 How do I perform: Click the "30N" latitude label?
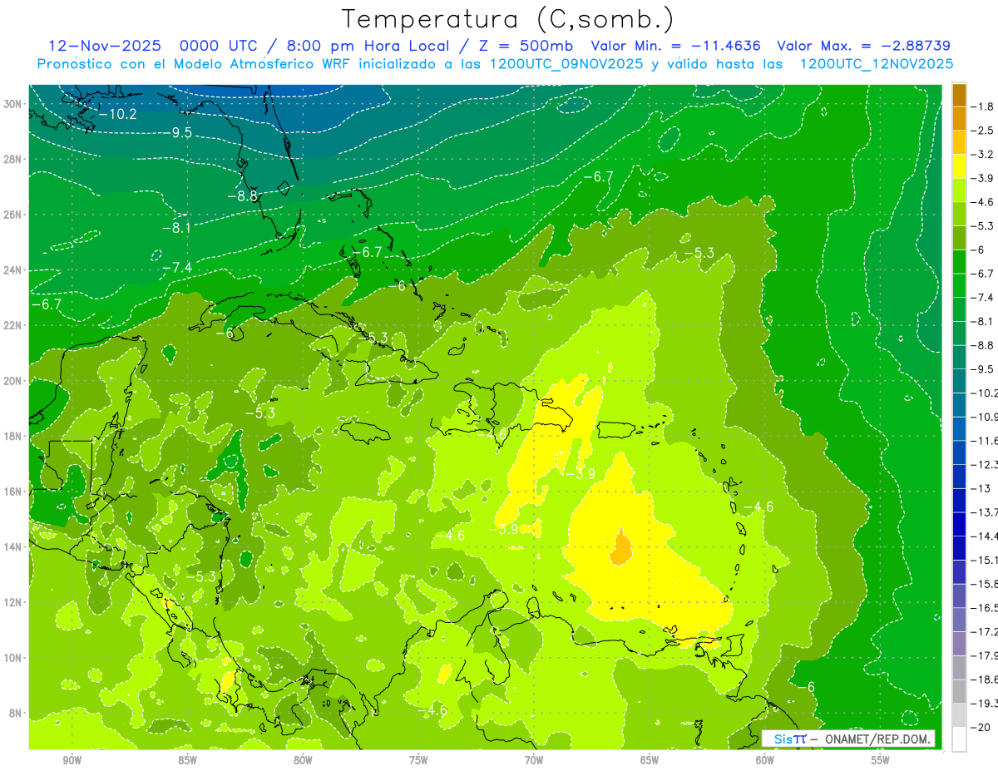(14, 104)
